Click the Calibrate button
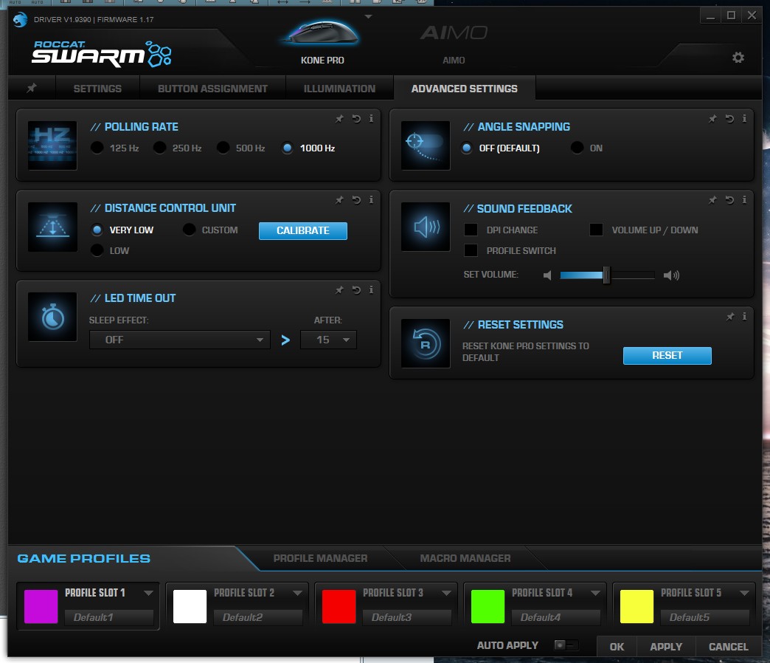 [302, 230]
